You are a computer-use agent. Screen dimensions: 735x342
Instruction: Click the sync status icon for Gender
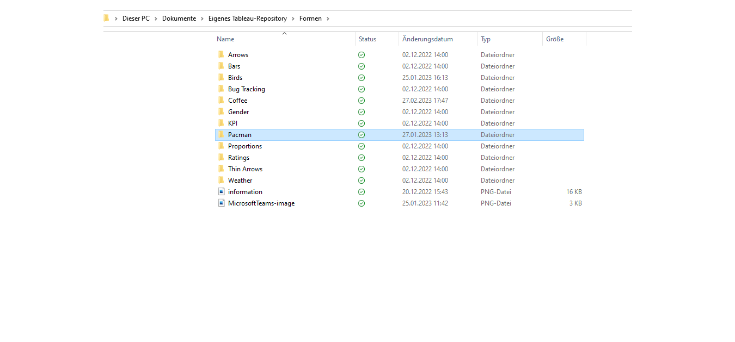coord(362,112)
